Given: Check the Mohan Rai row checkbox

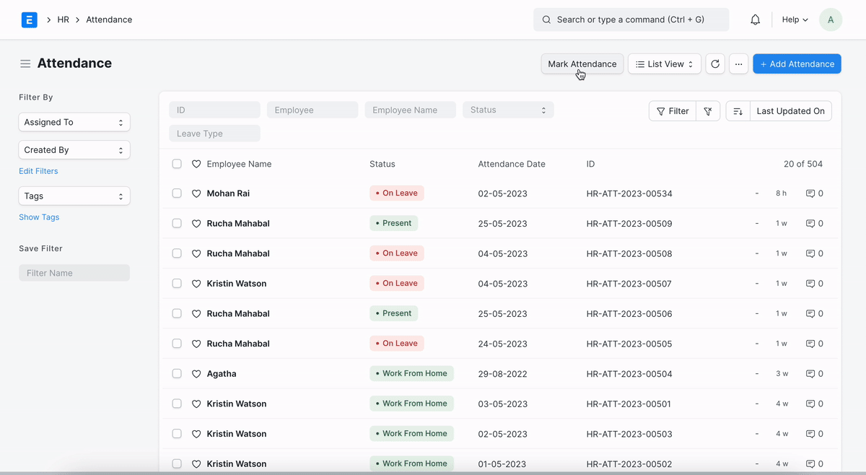Looking at the screenshot, I should 177,193.
